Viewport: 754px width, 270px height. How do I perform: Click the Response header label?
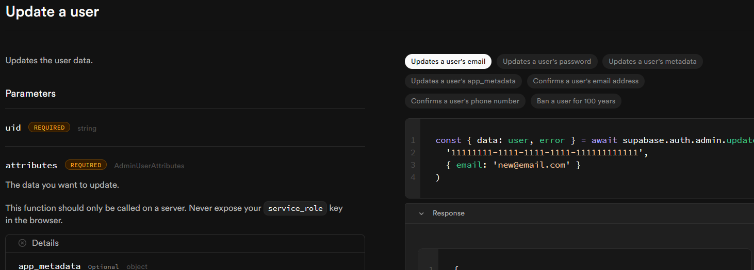tap(449, 213)
